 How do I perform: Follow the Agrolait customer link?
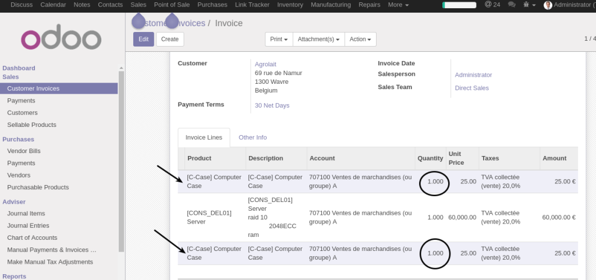tap(265, 63)
